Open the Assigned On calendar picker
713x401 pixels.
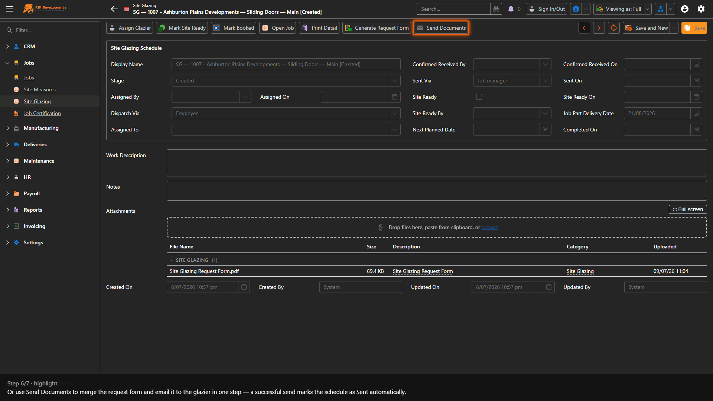pyautogui.click(x=395, y=97)
